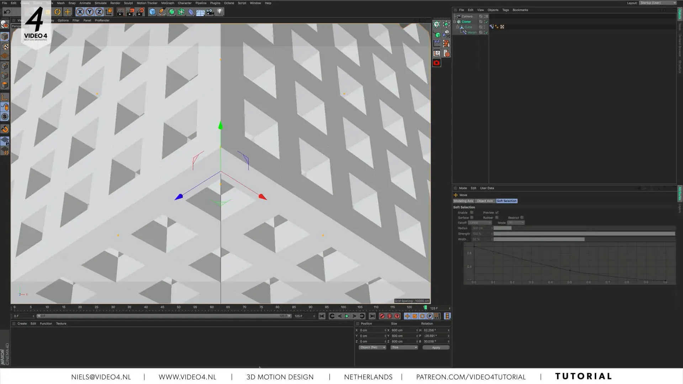
Task: Toggle X axis lock
Action: tap(80, 12)
